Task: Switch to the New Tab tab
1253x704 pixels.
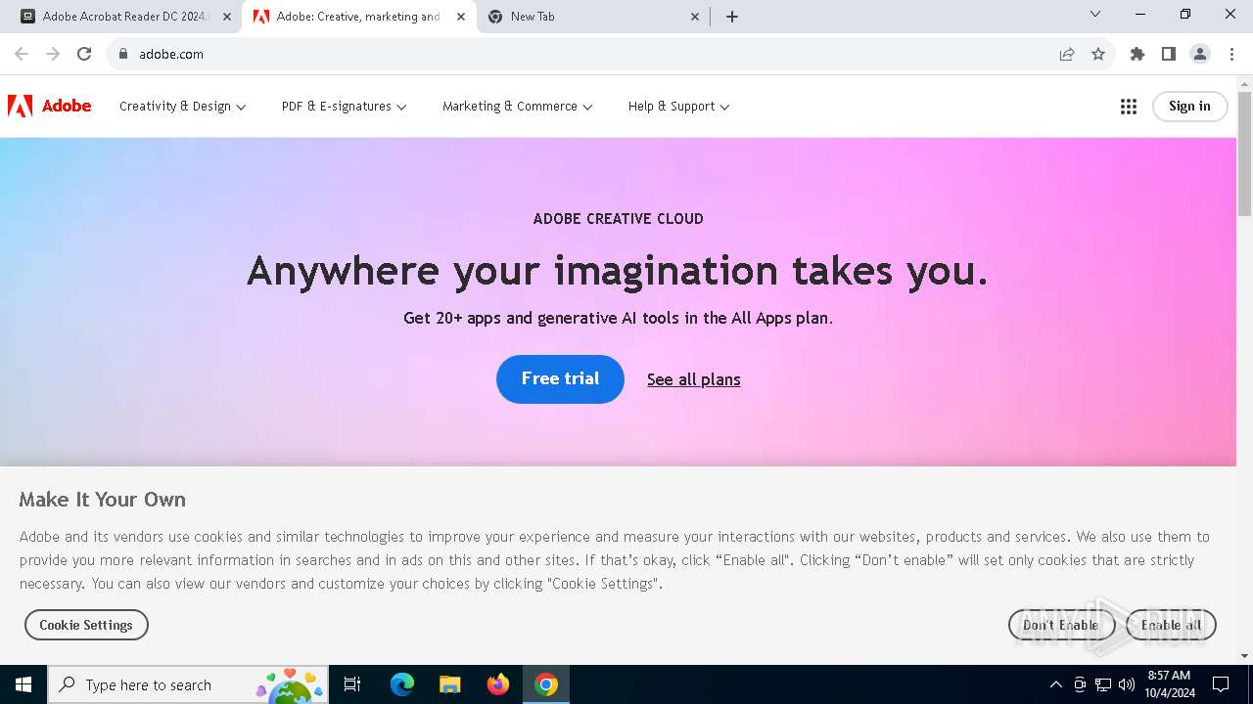Action: 592,17
